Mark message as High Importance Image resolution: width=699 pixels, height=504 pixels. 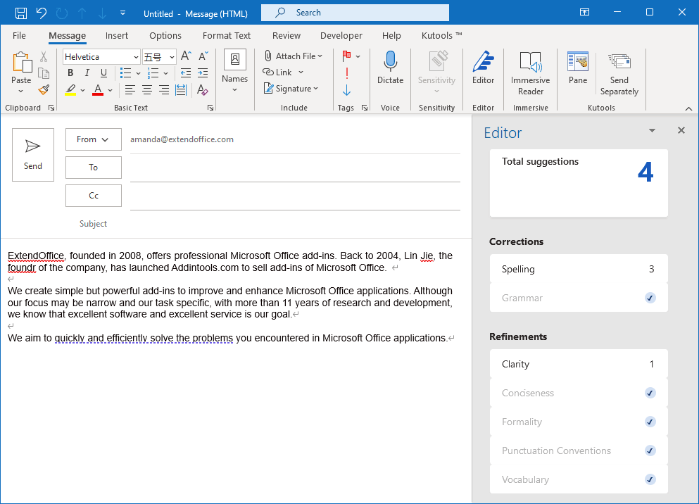(x=347, y=73)
